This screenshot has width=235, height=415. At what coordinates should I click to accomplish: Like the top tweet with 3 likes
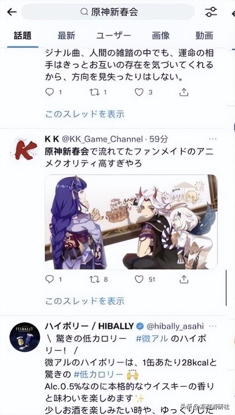(139, 92)
